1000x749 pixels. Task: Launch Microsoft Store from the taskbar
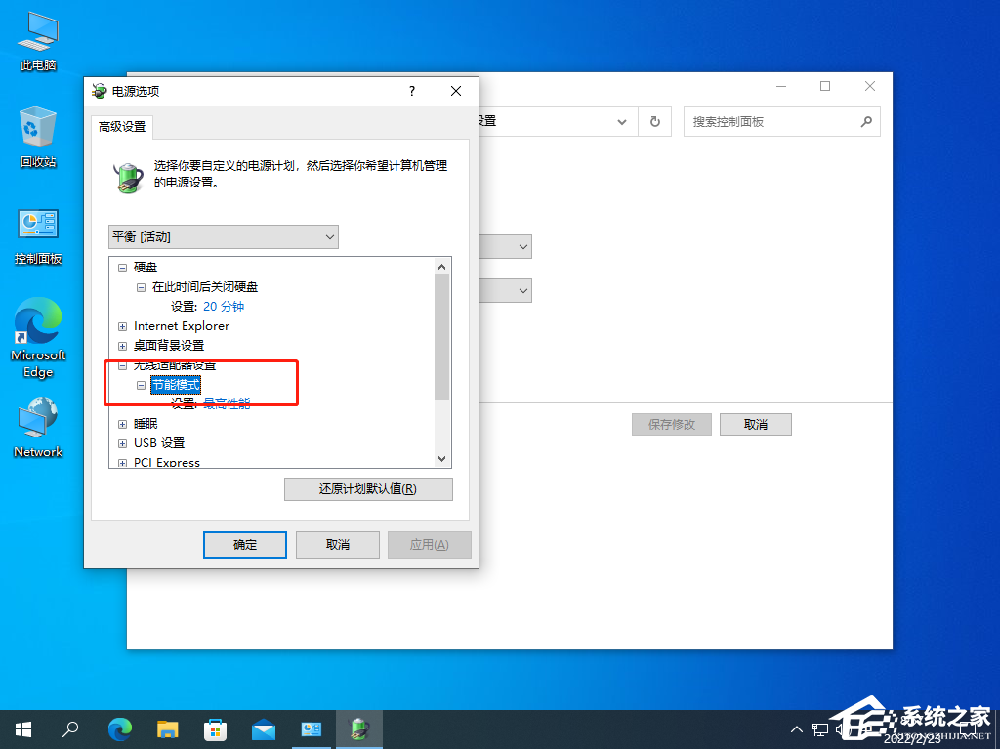coord(215,728)
